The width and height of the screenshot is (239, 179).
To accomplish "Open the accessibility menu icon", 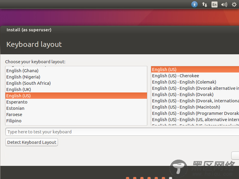I will point(194,4).
